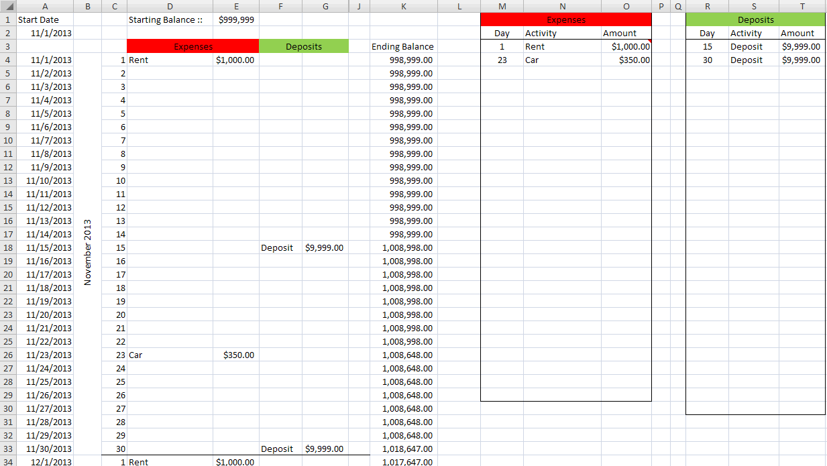Select the 1,018,647.00 ending balance cell
827x466 pixels.
click(403, 449)
